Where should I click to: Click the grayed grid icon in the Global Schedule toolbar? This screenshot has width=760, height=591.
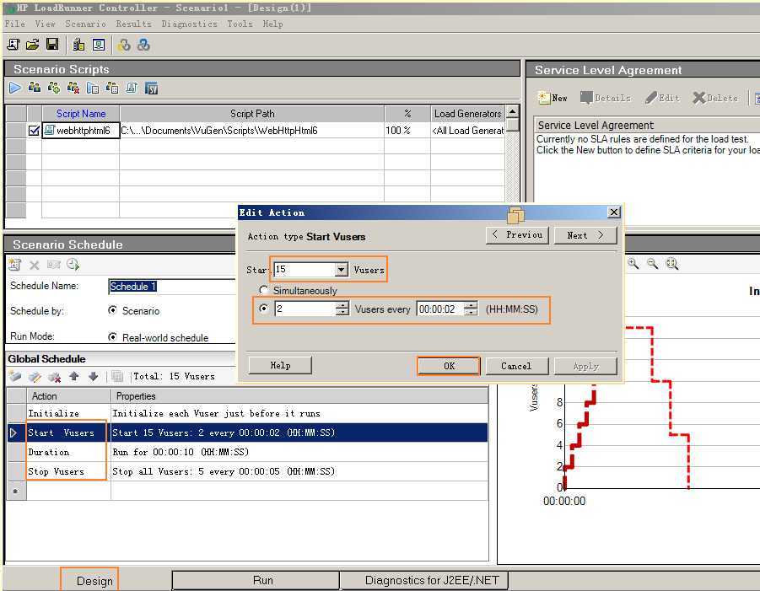pyautogui.click(x=116, y=376)
